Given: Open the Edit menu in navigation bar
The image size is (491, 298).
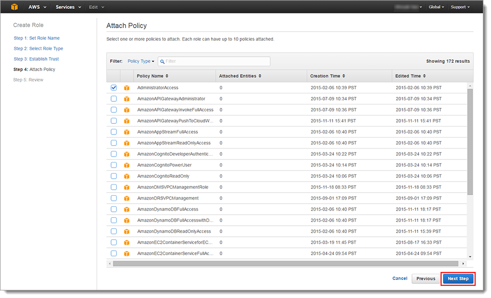Looking at the screenshot, I should [96, 7].
